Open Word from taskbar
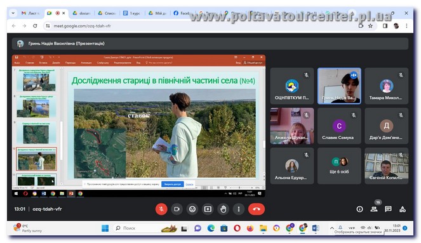This screenshot has height=243, width=421. tap(316, 228)
